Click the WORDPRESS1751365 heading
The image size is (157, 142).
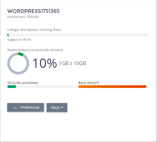pos(33,11)
